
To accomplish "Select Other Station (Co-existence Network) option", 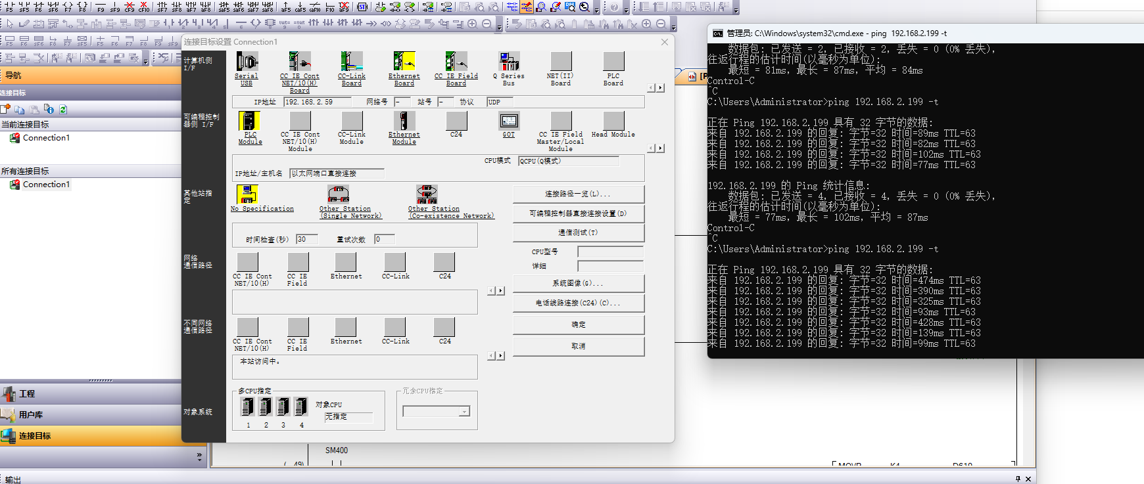I will (x=427, y=194).
